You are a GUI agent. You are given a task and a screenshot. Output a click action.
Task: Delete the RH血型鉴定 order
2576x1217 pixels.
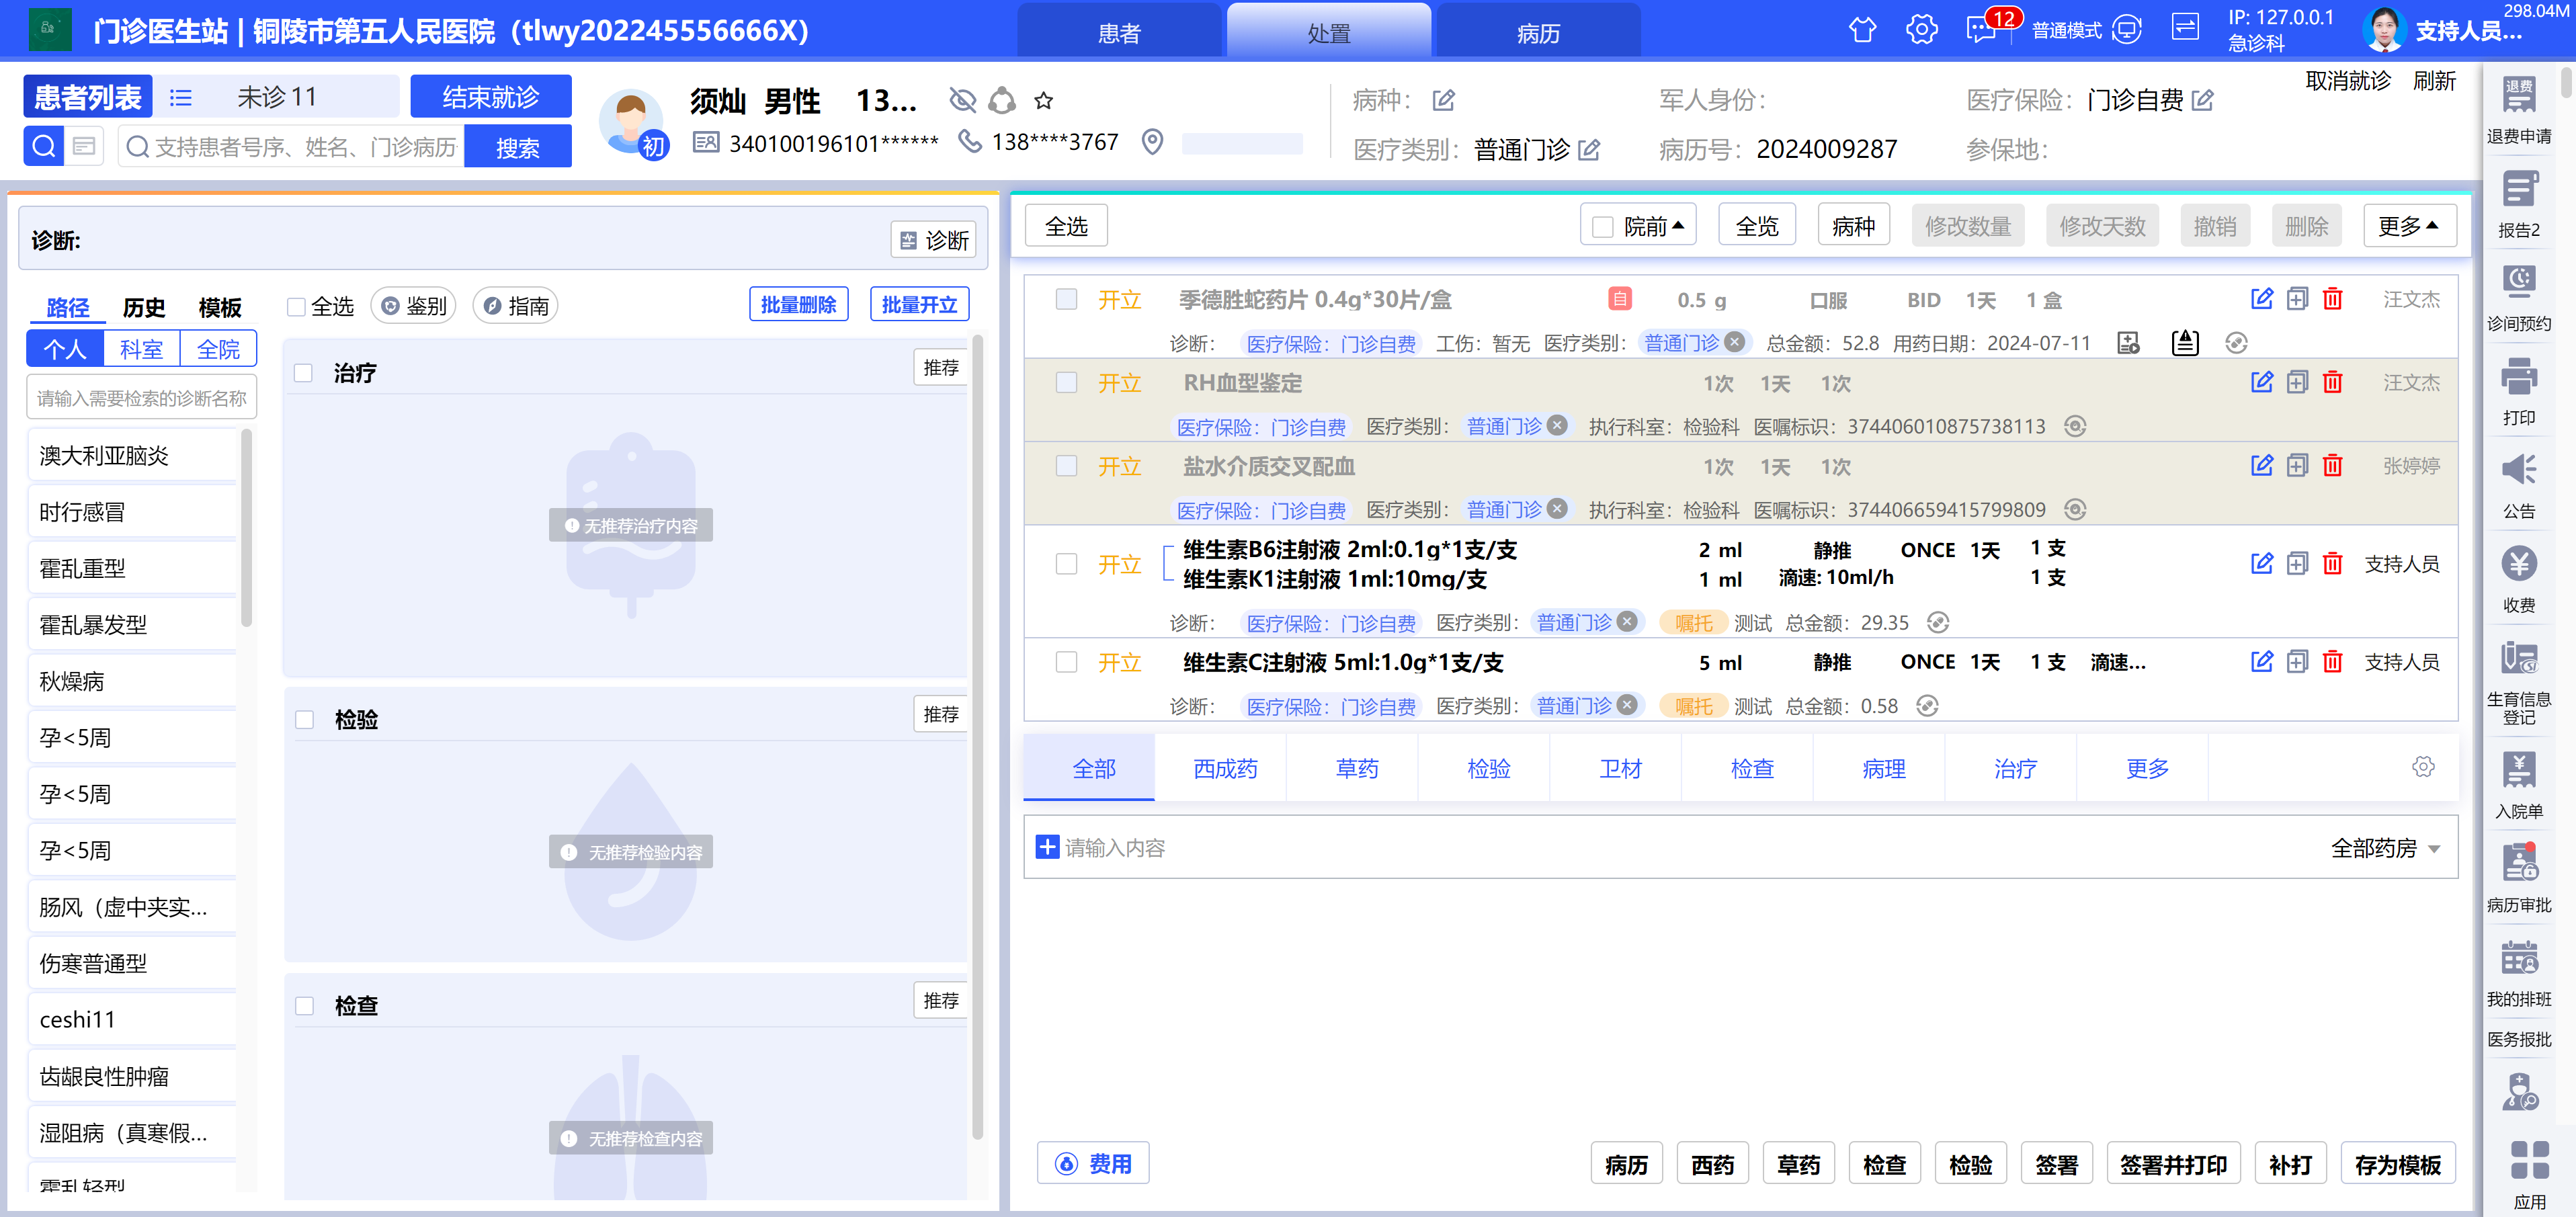click(2332, 382)
